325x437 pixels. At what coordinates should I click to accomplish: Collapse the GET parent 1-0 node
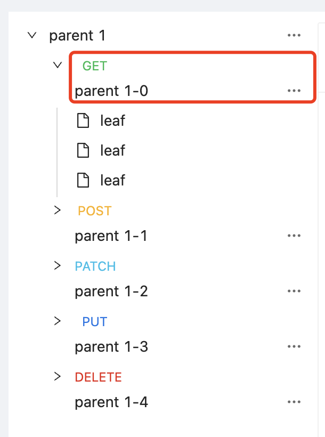[58, 65]
